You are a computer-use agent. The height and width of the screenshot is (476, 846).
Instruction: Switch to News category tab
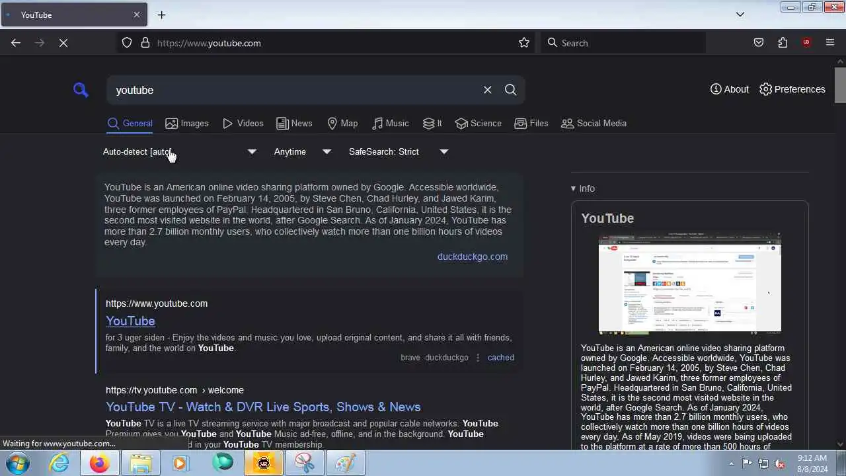294,123
